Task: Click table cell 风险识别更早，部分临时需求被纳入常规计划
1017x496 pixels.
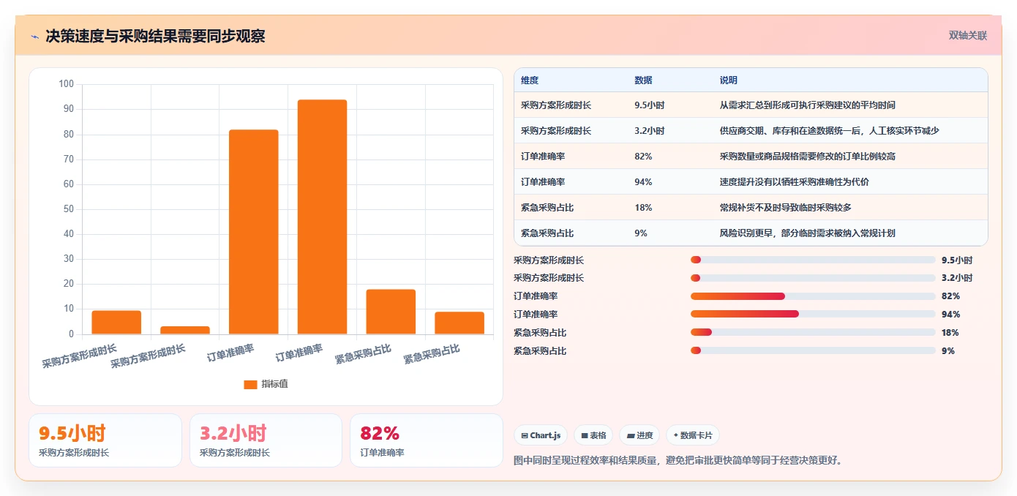Action: coord(808,233)
